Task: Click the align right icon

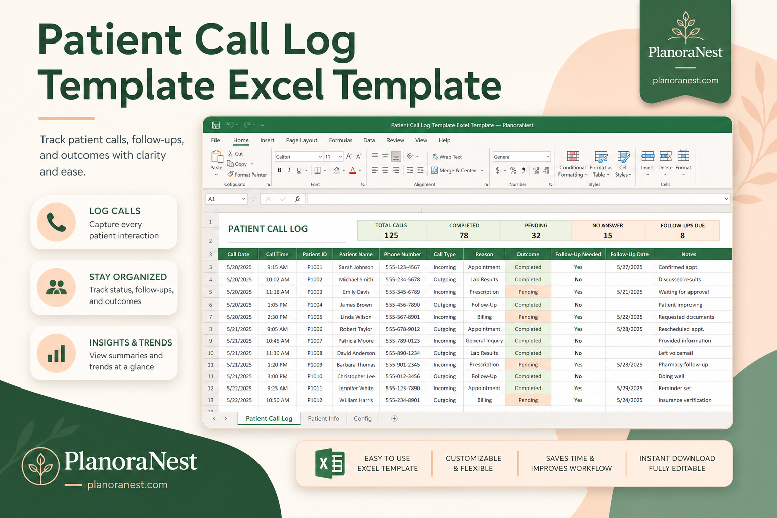Action: pyautogui.click(x=396, y=170)
